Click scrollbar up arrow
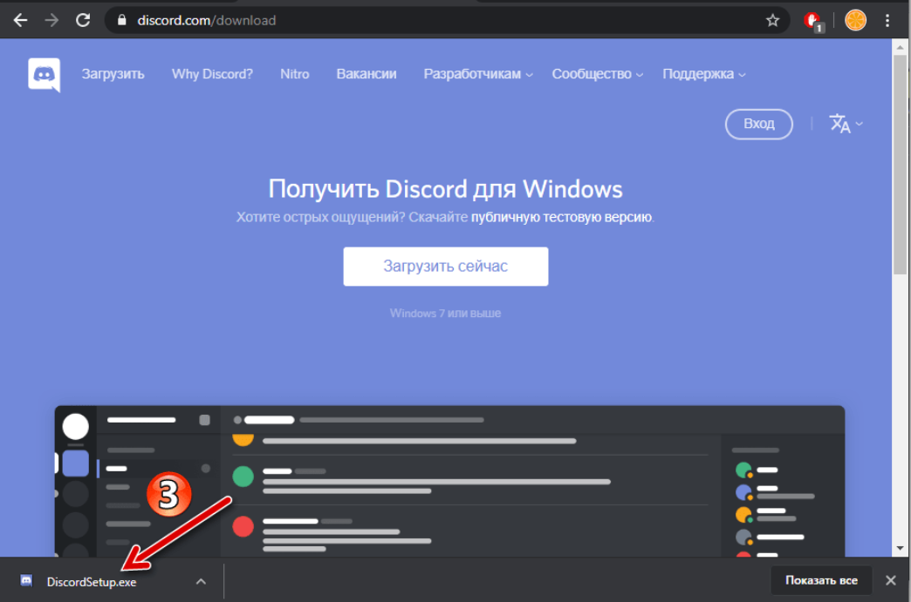The image size is (911, 602). pos(900,47)
